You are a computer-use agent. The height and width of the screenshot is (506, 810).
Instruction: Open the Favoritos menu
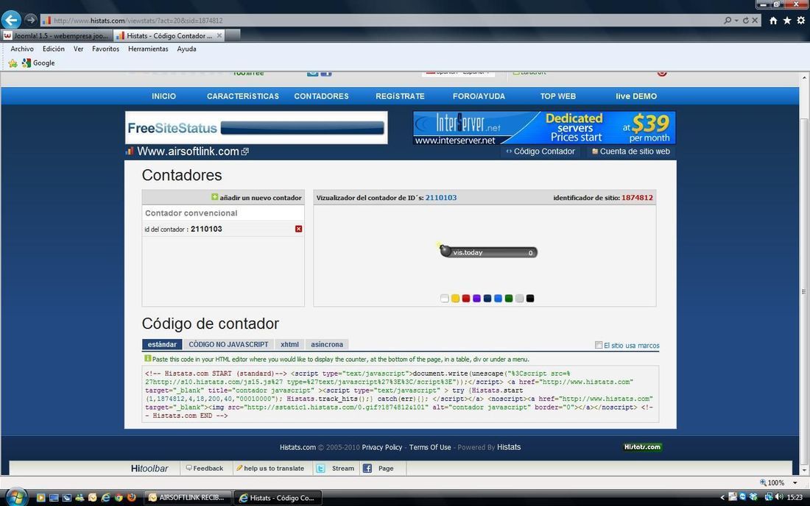[x=105, y=49]
